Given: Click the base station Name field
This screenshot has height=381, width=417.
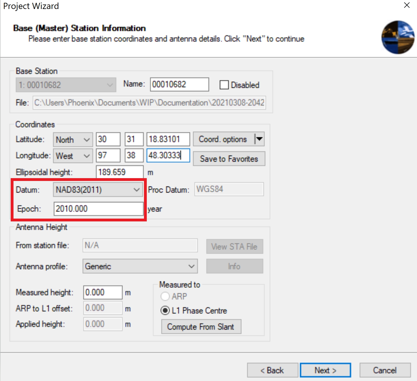Looking at the screenshot, I should pyautogui.click(x=179, y=84).
